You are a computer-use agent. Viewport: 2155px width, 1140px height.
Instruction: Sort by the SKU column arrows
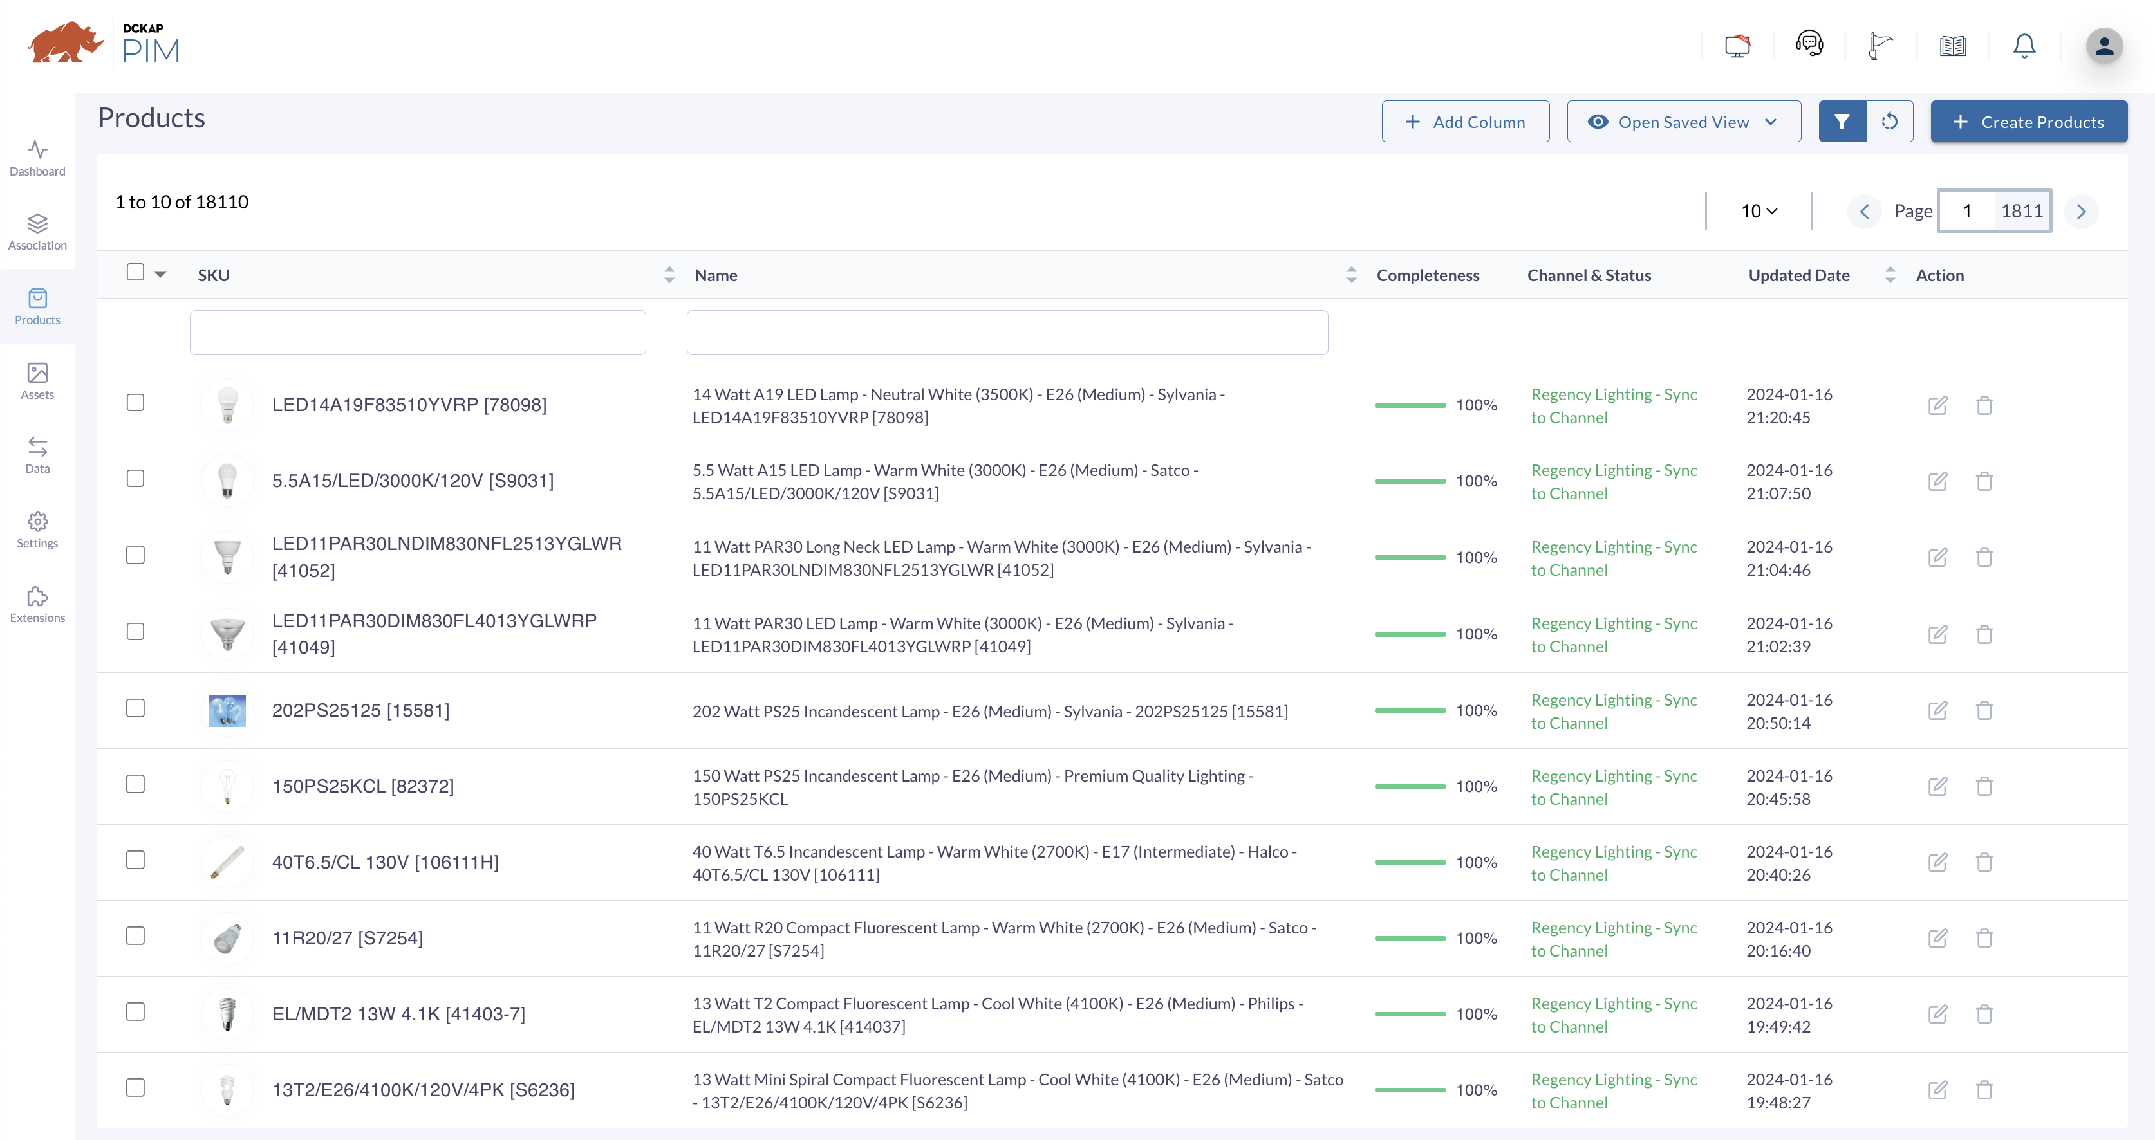(669, 275)
